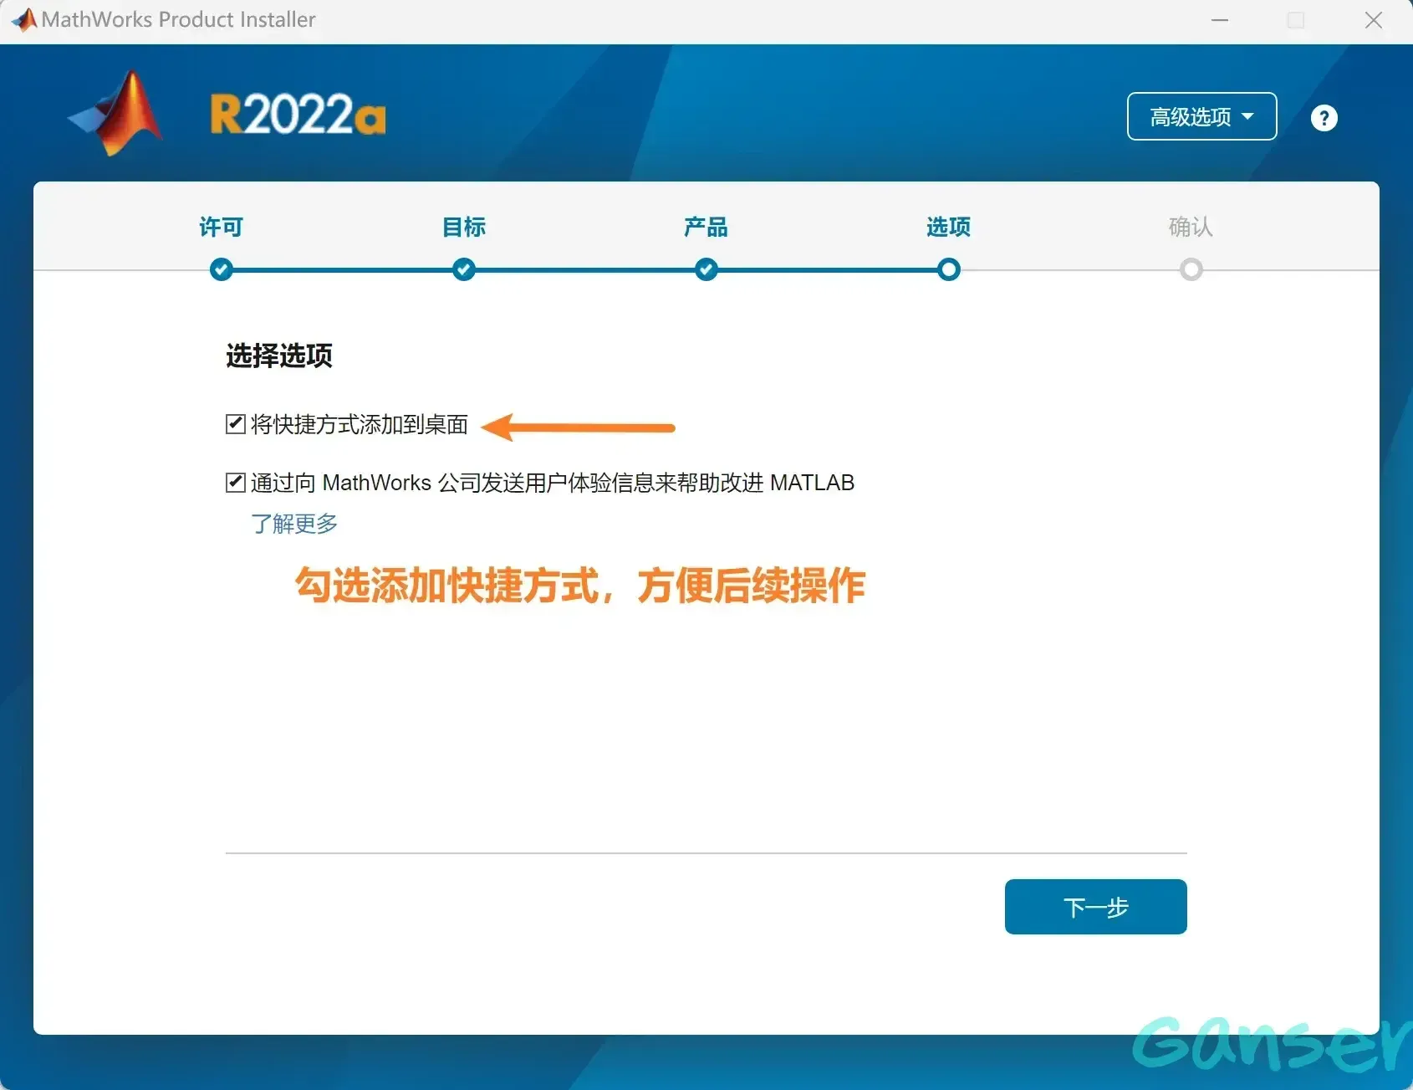Viewport: 1413px width, 1090px height.
Task: Select the 目标 step label
Action: [x=464, y=227]
